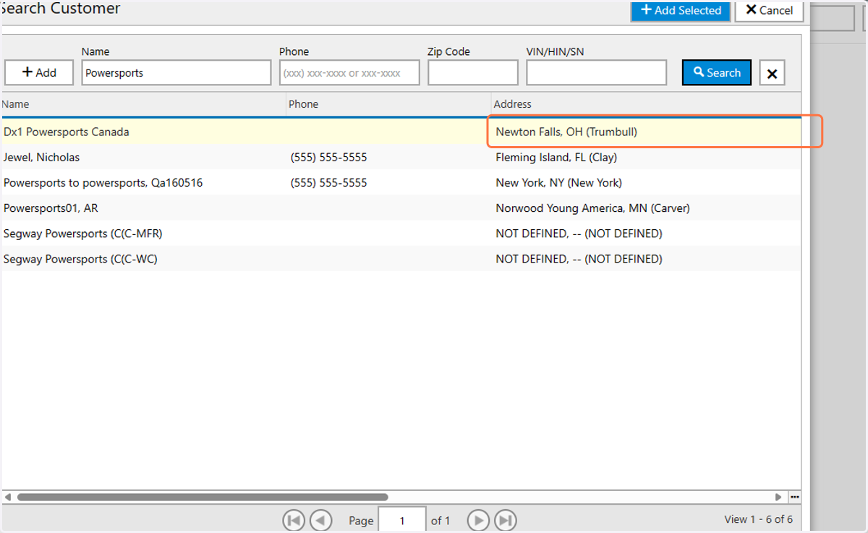Image resolution: width=868 pixels, height=533 pixels.
Task: Focus the Zip Code field
Action: tap(473, 72)
